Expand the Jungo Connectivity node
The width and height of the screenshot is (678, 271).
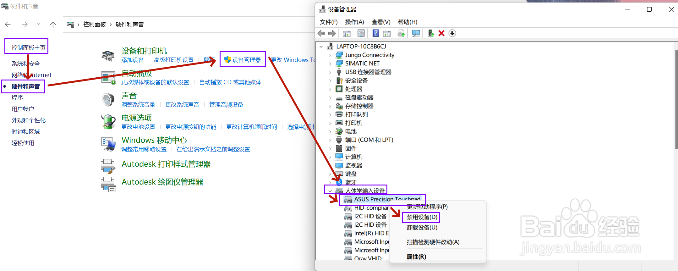point(330,55)
